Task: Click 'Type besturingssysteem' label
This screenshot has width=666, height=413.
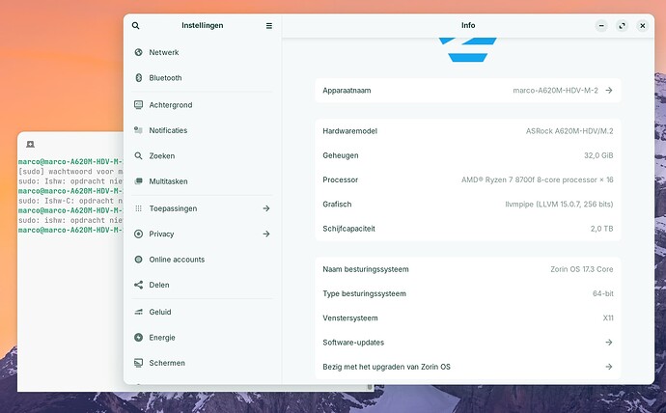Action: pos(365,293)
